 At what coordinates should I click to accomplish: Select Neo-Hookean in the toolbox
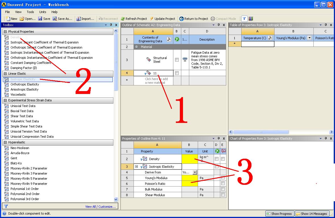click(20, 148)
